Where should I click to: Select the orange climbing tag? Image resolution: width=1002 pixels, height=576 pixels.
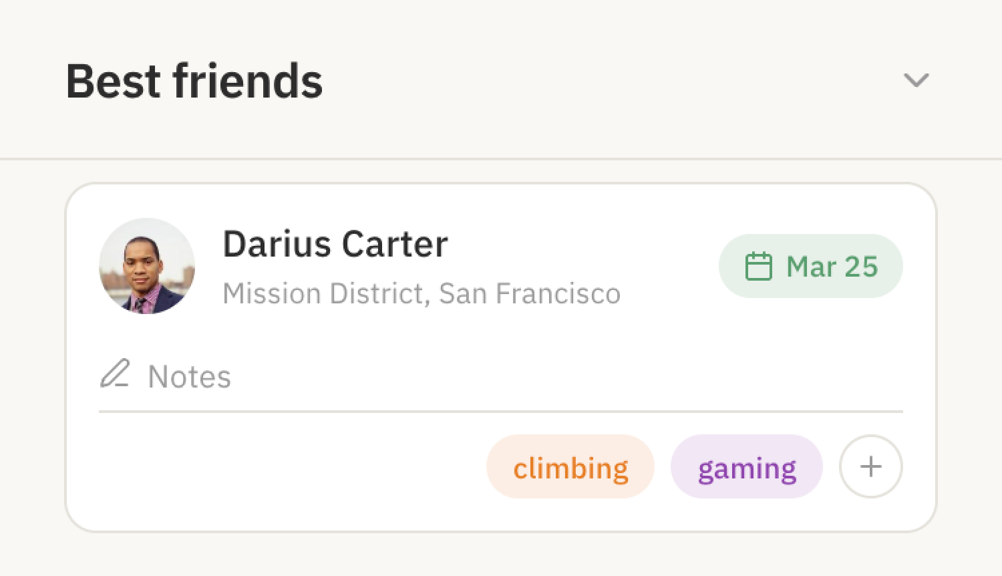pyautogui.click(x=570, y=467)
